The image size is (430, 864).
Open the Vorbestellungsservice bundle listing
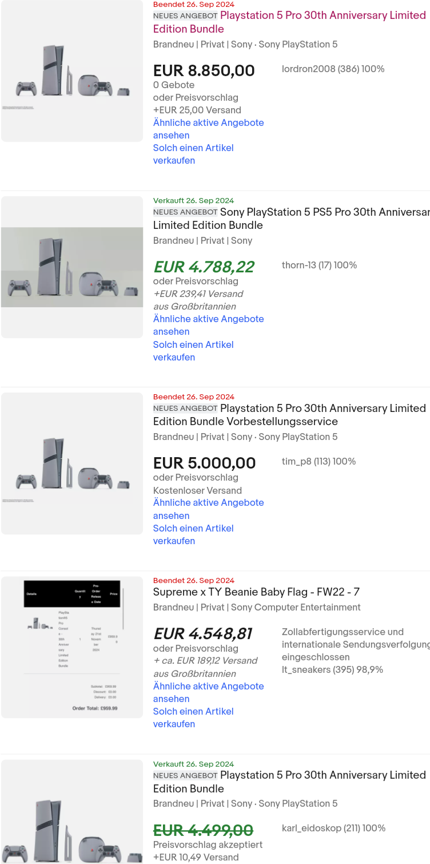[289, 415]
